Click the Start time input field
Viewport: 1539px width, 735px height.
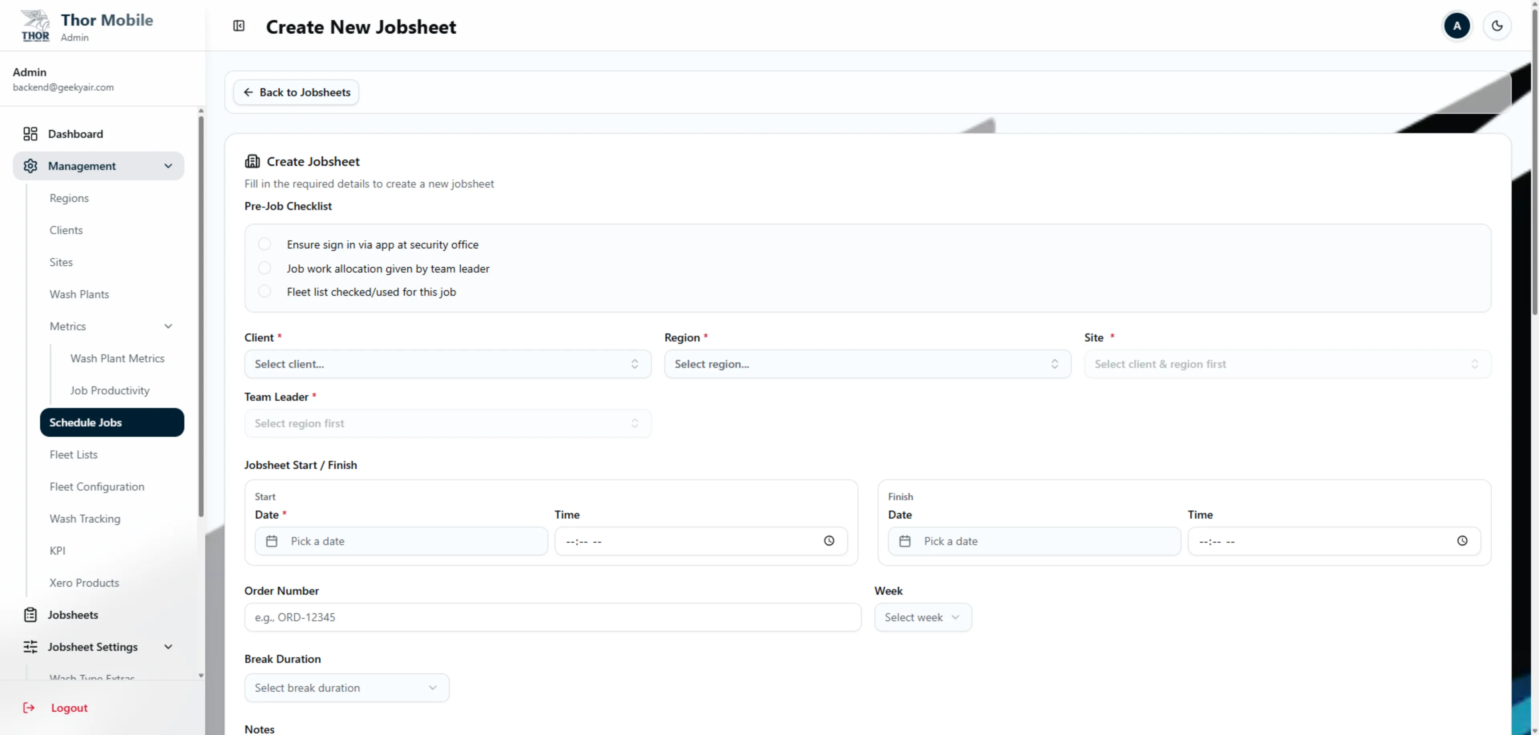pos(701,541)
